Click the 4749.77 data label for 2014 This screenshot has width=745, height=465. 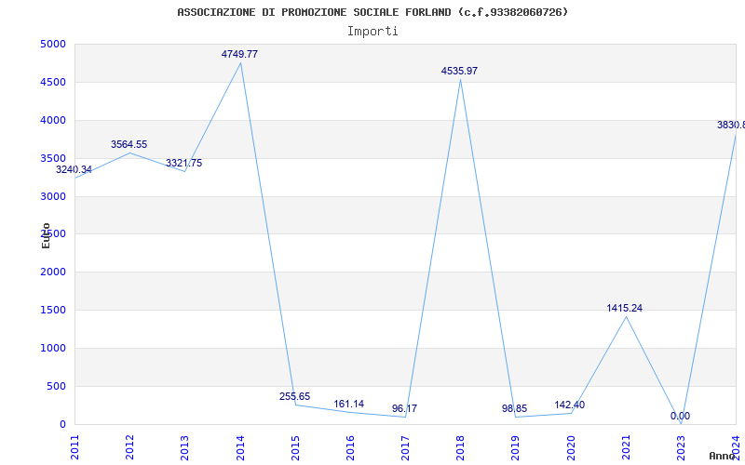coord(239,55)
